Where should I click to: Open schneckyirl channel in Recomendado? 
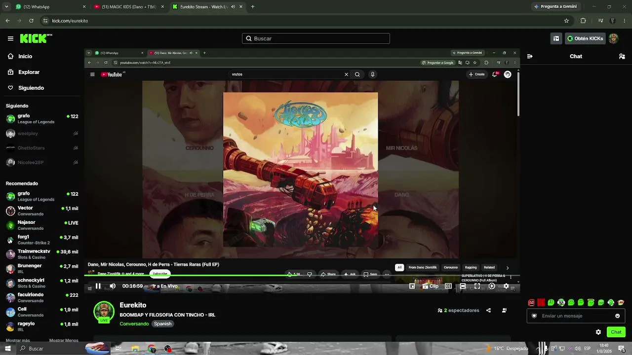coord(42,283)
